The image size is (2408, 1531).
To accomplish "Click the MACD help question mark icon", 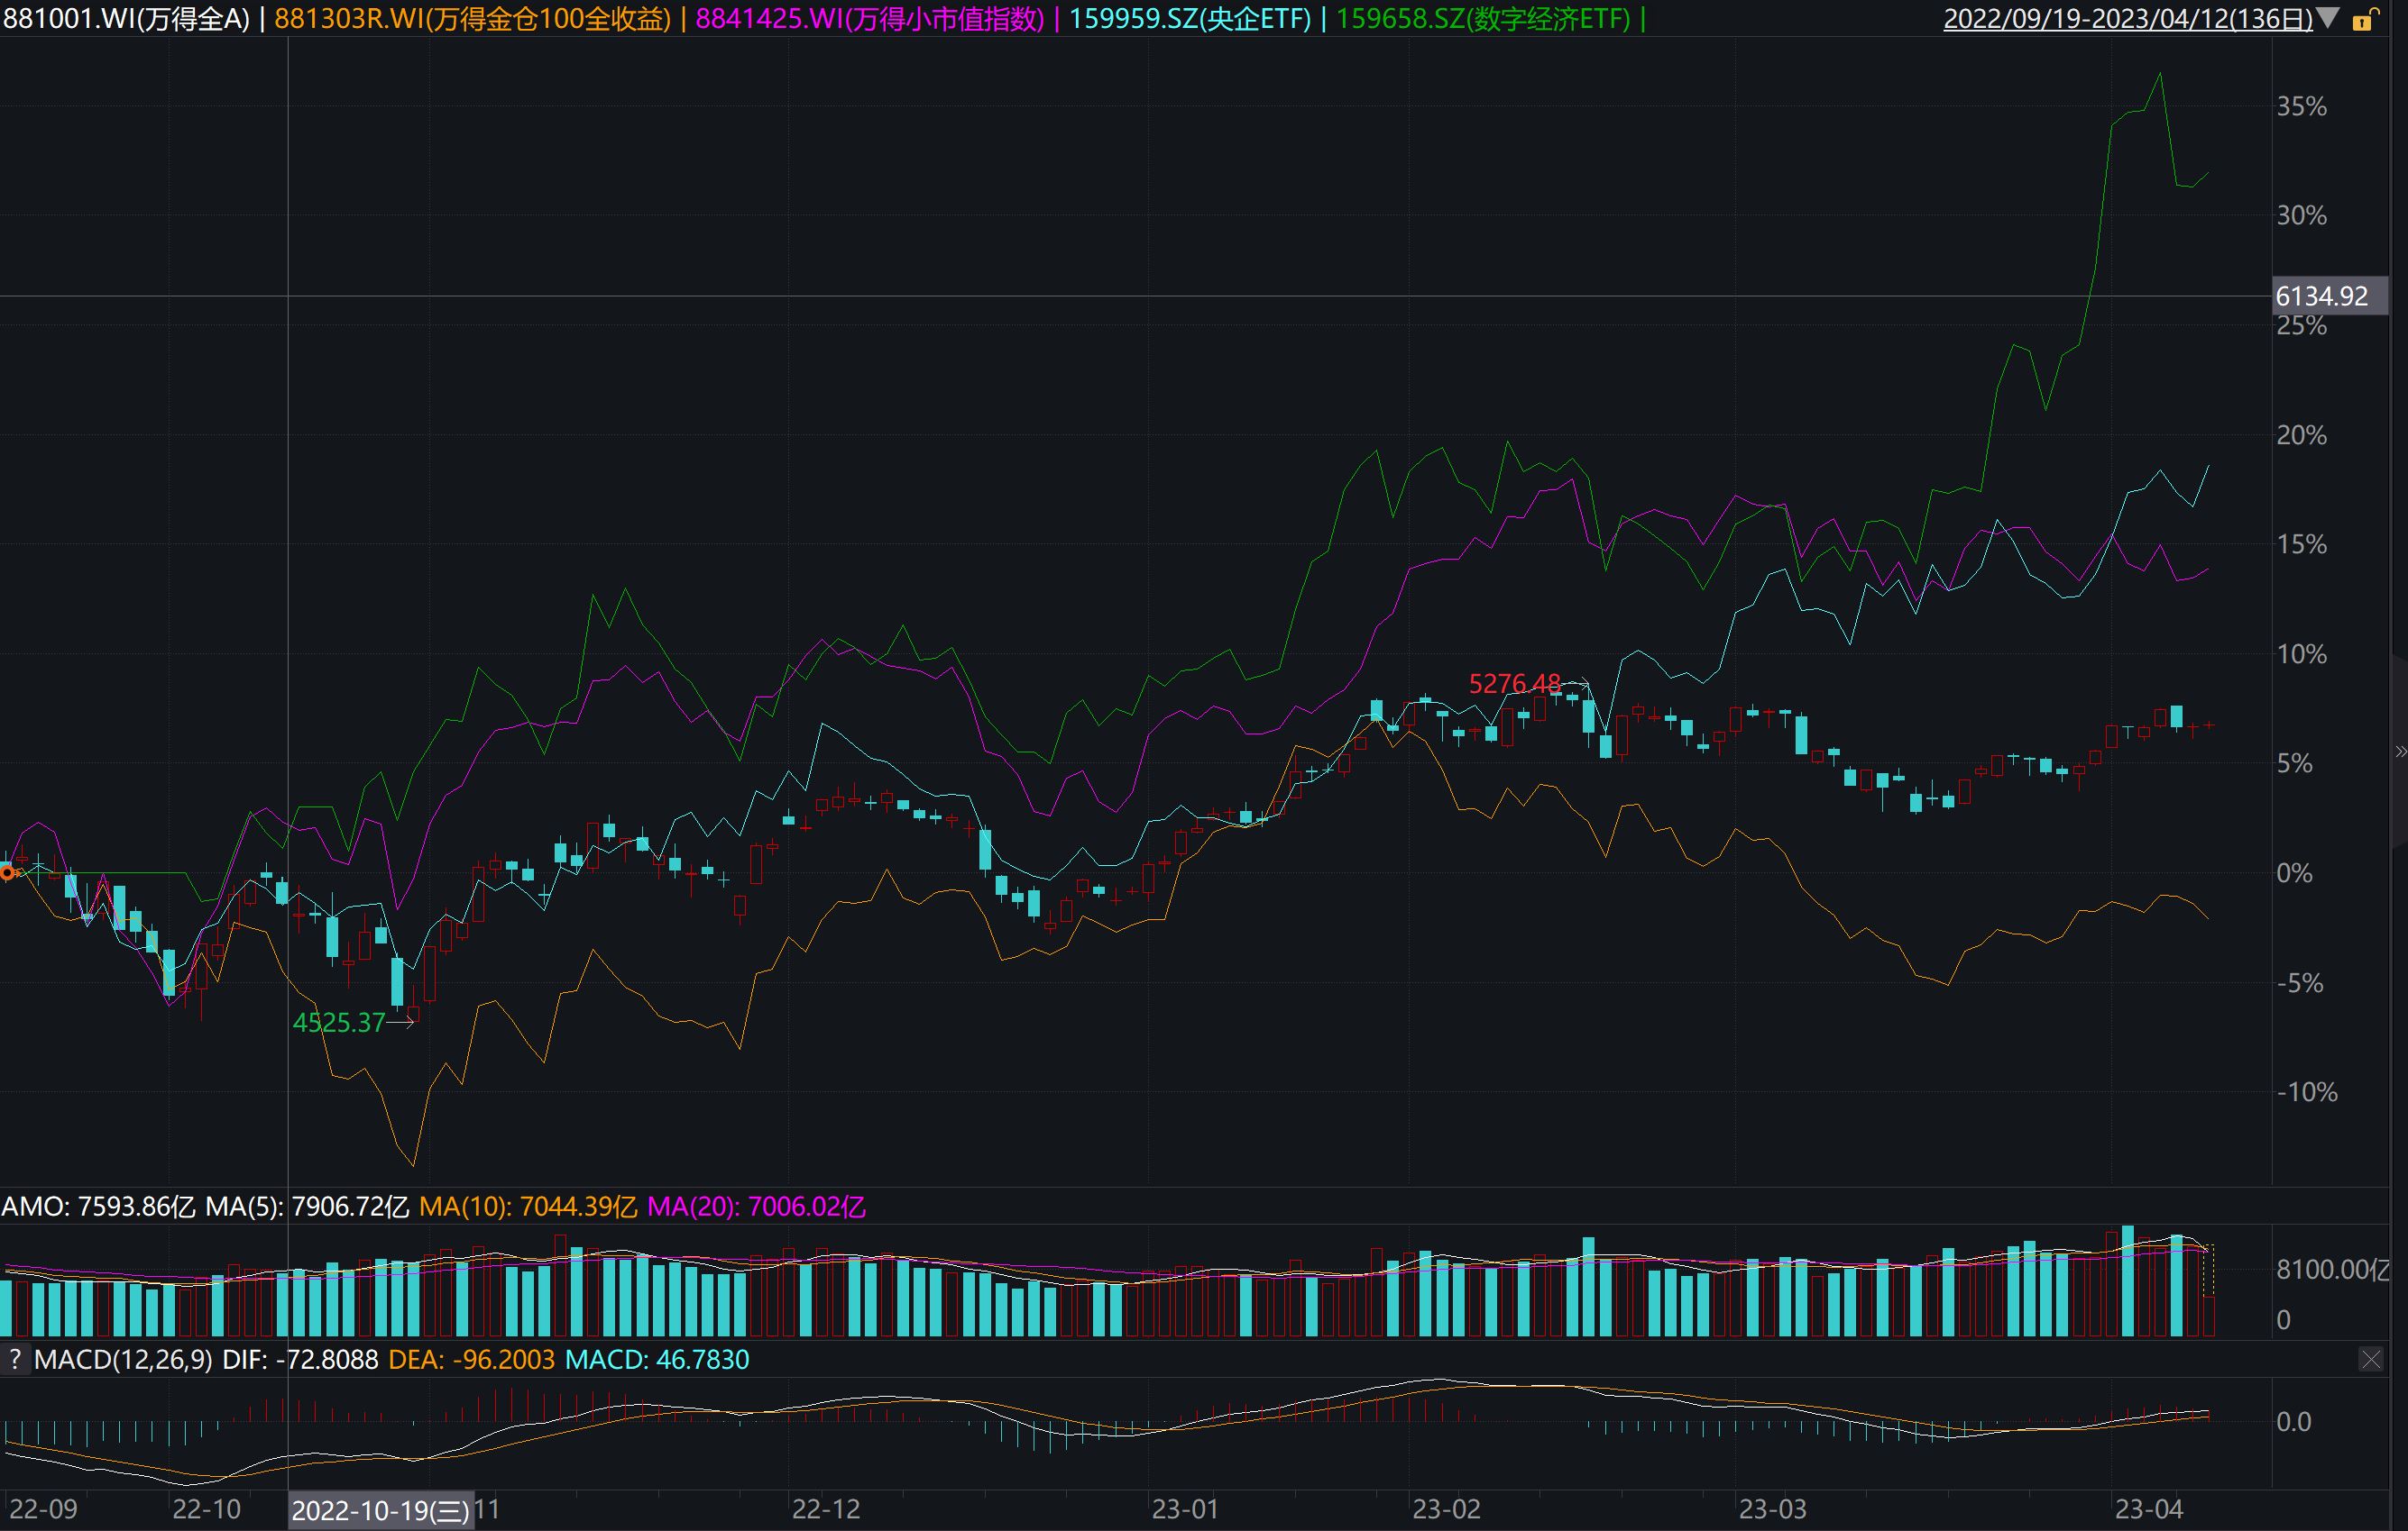I will pyautogui.click(x=14, y=1360).
